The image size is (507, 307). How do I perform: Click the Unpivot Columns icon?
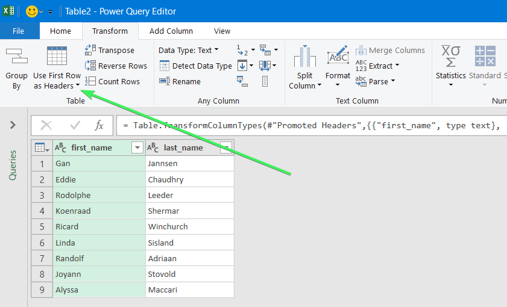tap(265, 50)
